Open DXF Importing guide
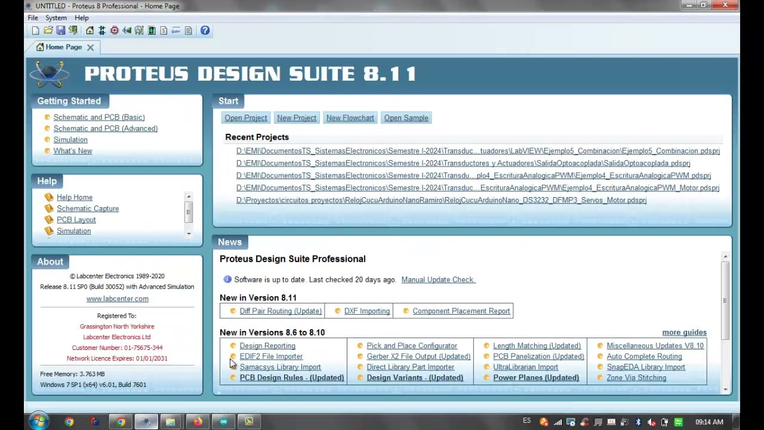 [x=367, y=311]
